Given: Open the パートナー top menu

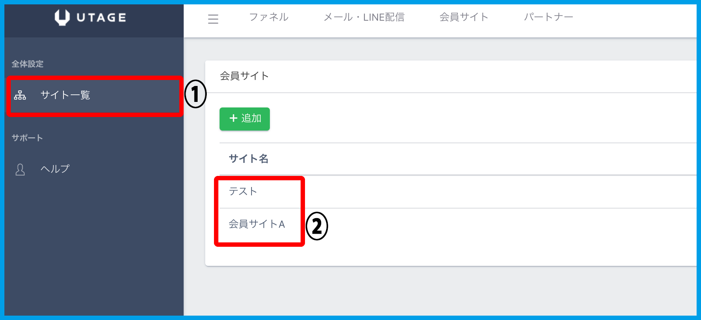Looking at the screenshot, I should click(549, 17).
